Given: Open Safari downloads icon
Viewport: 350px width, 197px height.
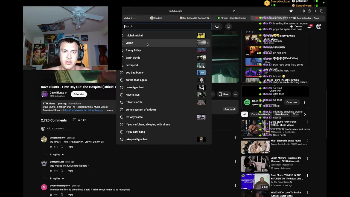Looking at the screenshot, I should [x=303, y=11].
